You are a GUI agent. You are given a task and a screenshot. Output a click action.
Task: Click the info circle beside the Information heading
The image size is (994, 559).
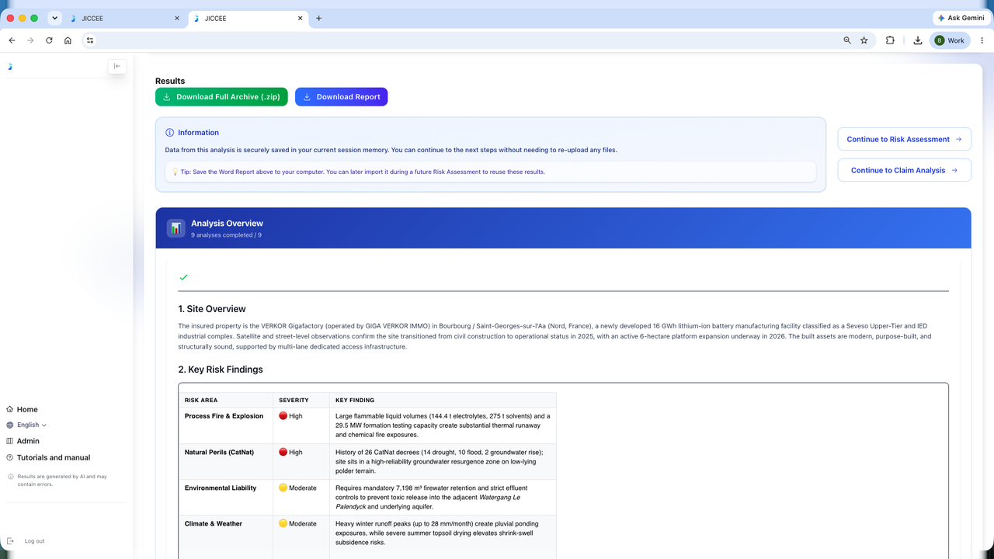[x=170, y=133]
